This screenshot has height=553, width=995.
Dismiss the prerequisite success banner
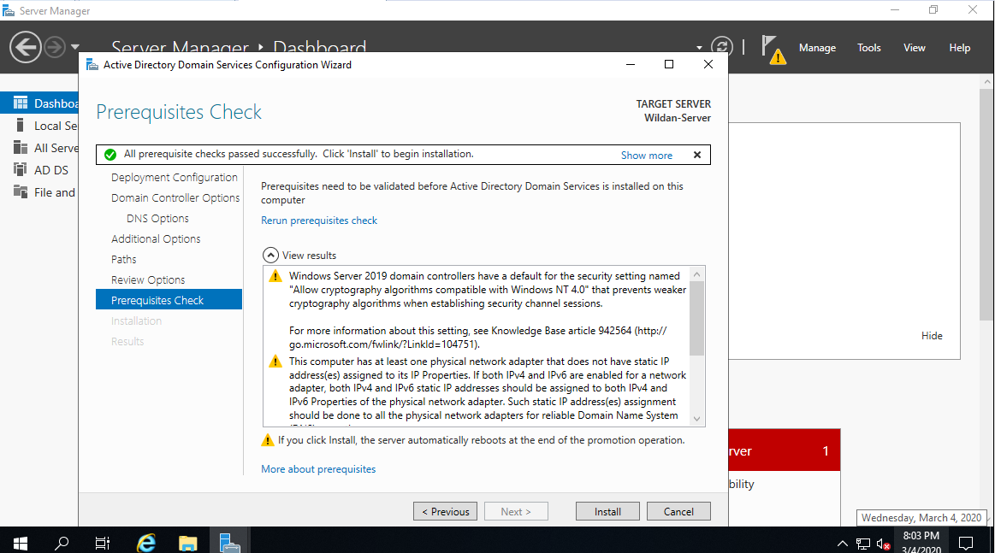click(x=696, y=155)
